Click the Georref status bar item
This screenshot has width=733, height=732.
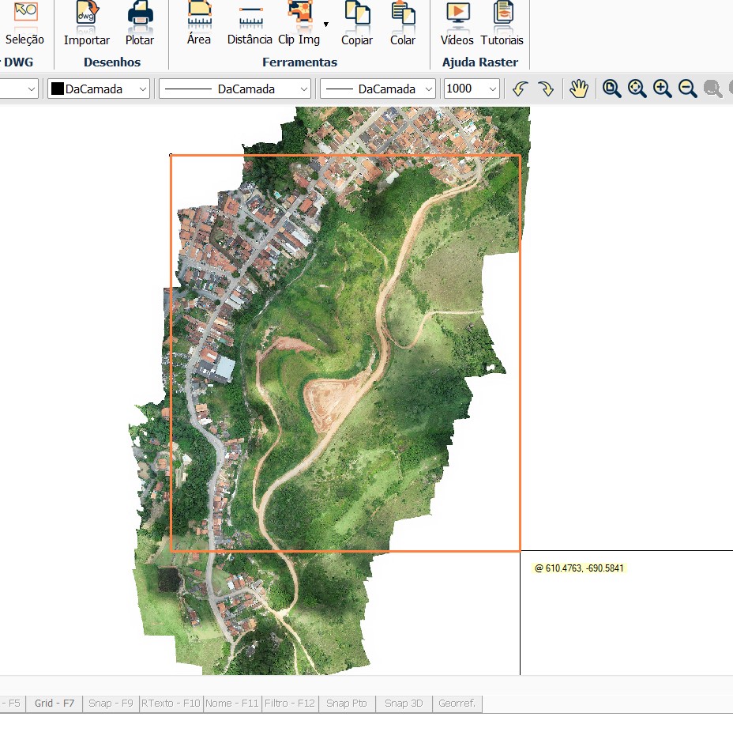coord(457,703)
